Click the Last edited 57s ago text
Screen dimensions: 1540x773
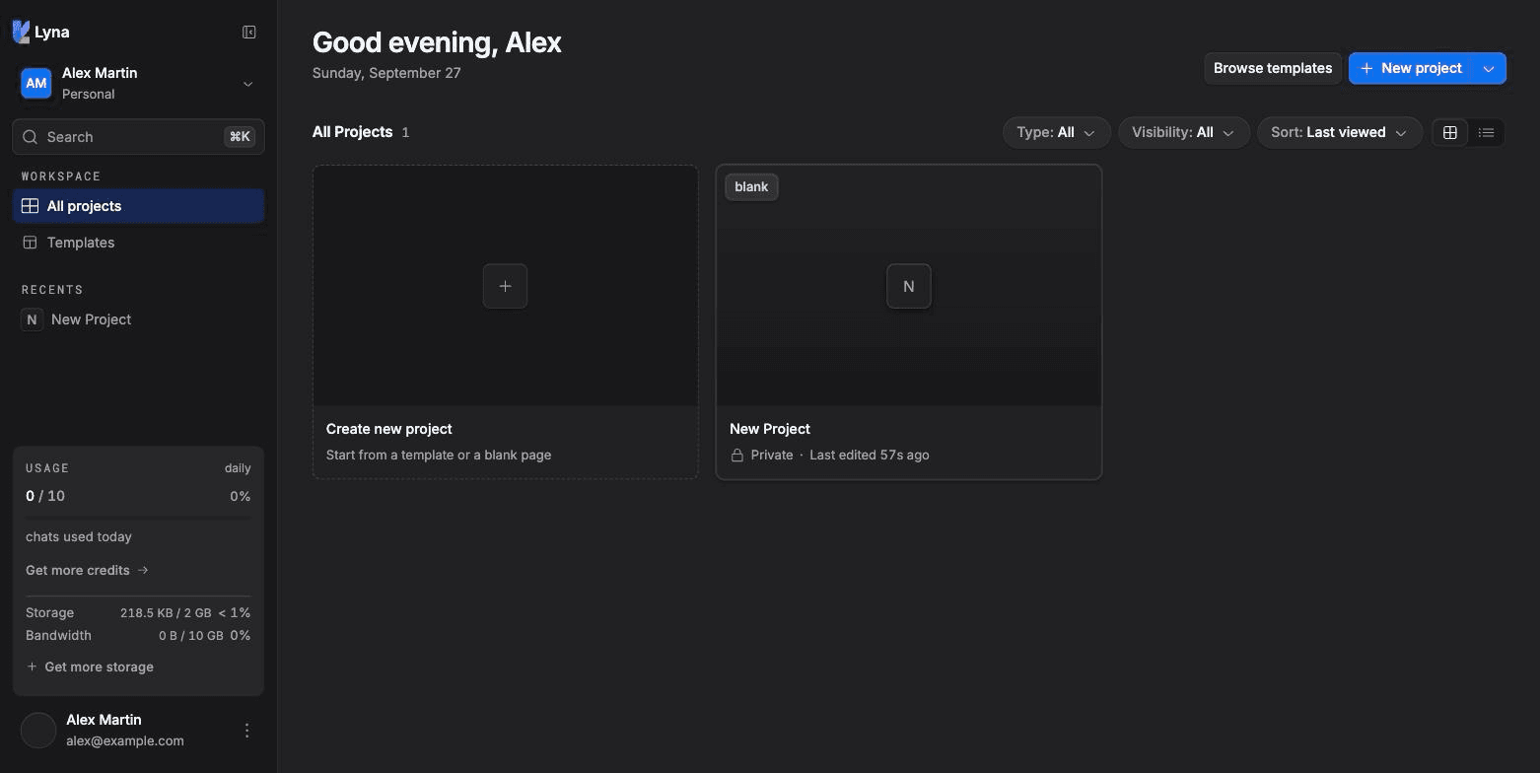869,456
